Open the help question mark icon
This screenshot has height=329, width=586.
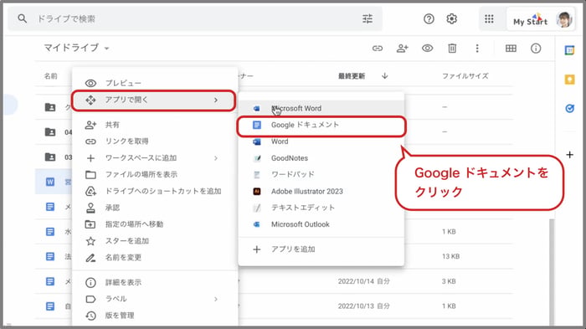coord(429,18)
